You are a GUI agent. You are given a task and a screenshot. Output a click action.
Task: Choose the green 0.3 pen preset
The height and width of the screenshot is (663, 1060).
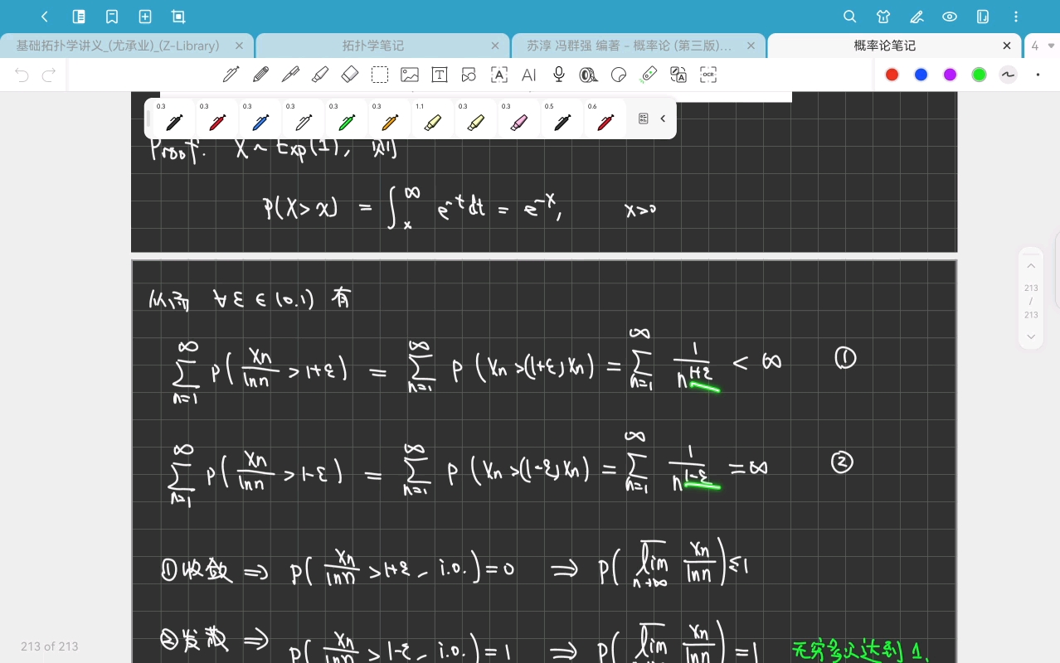click(347, 119)
